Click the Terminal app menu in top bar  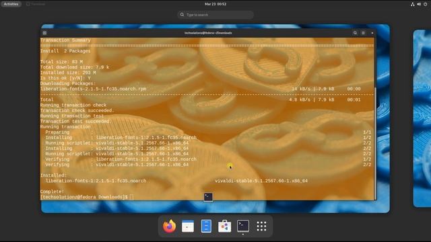[36, 4]
